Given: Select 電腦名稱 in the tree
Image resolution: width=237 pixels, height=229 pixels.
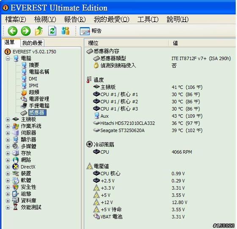Looking at the screenshot, I should click(39, 72).
